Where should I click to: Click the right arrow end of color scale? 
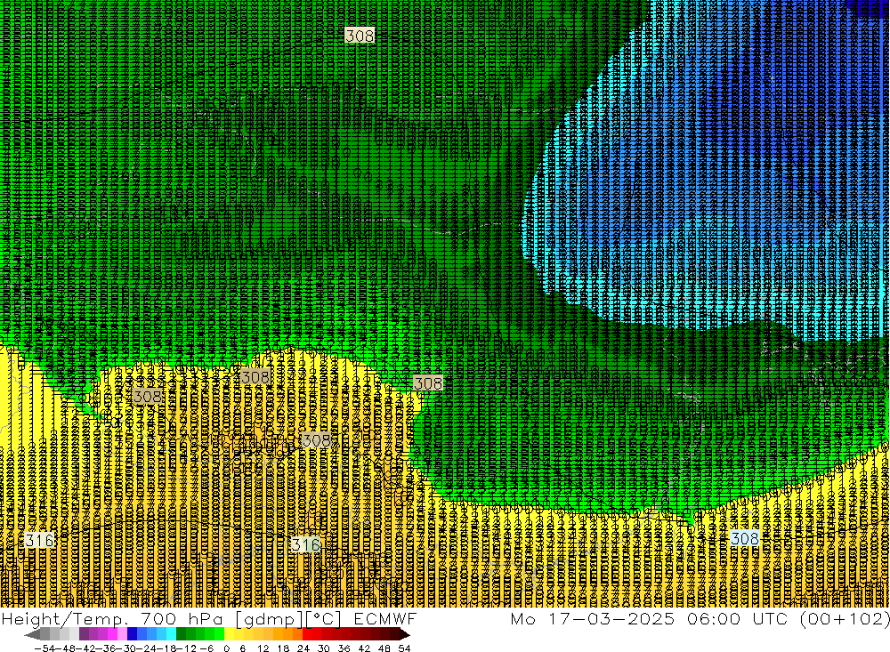[405, 634]
